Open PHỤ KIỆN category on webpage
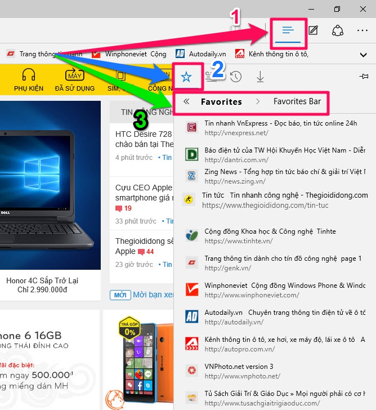The image size is (376, 410). click(x=29, y=88)
